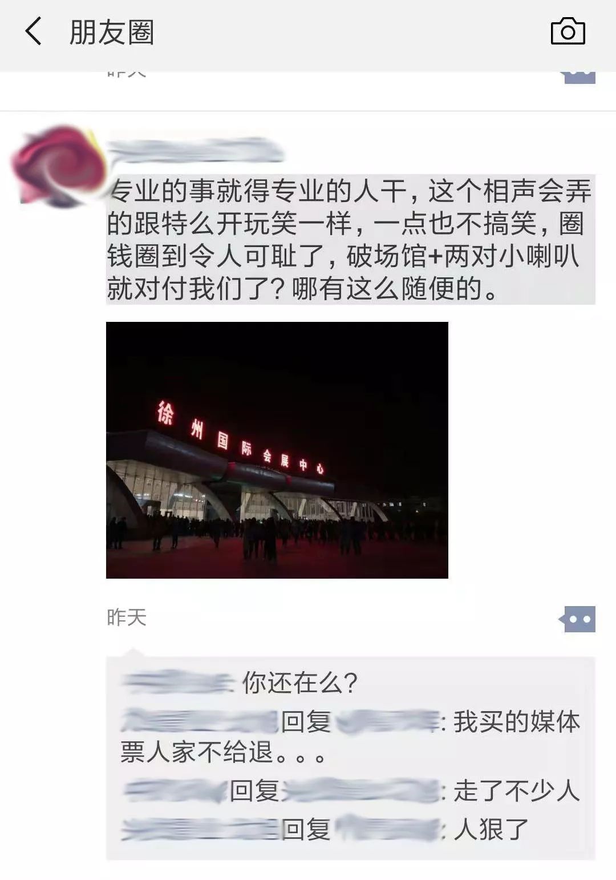Tap the back arrow in the header
This screenshot has width=616, height=880.
pyautogui.click(x=33, y=31)
